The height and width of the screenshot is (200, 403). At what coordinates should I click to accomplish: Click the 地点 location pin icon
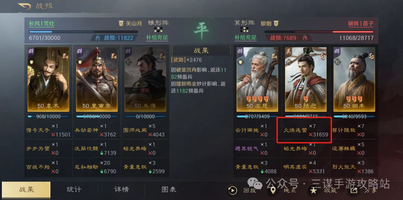[273, 190]
